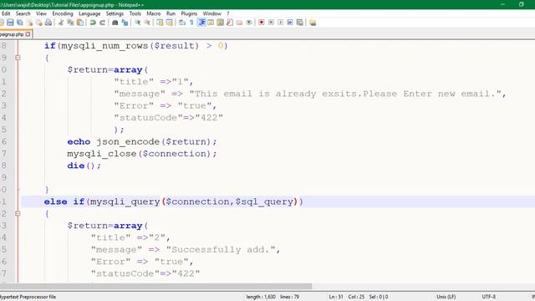Open the Replace dialog icon
Viewport: 535px width, 301px height.
[125, 23]
